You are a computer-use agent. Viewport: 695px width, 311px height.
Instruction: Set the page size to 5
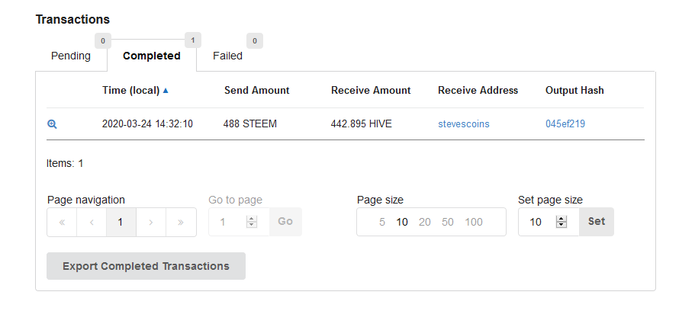[x=382, y=222]
